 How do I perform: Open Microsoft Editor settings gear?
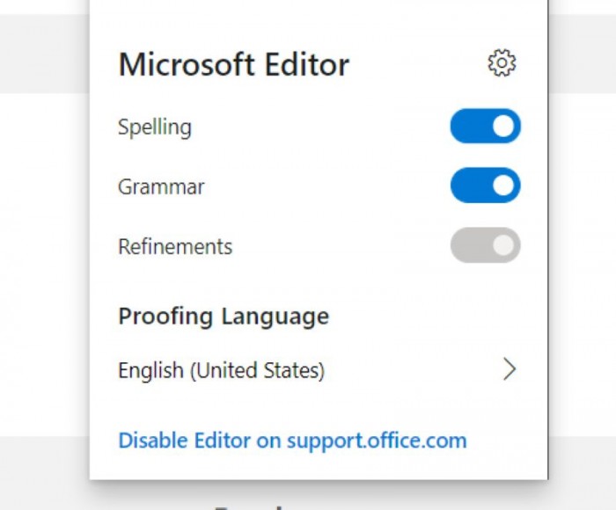tap(502, 63)
